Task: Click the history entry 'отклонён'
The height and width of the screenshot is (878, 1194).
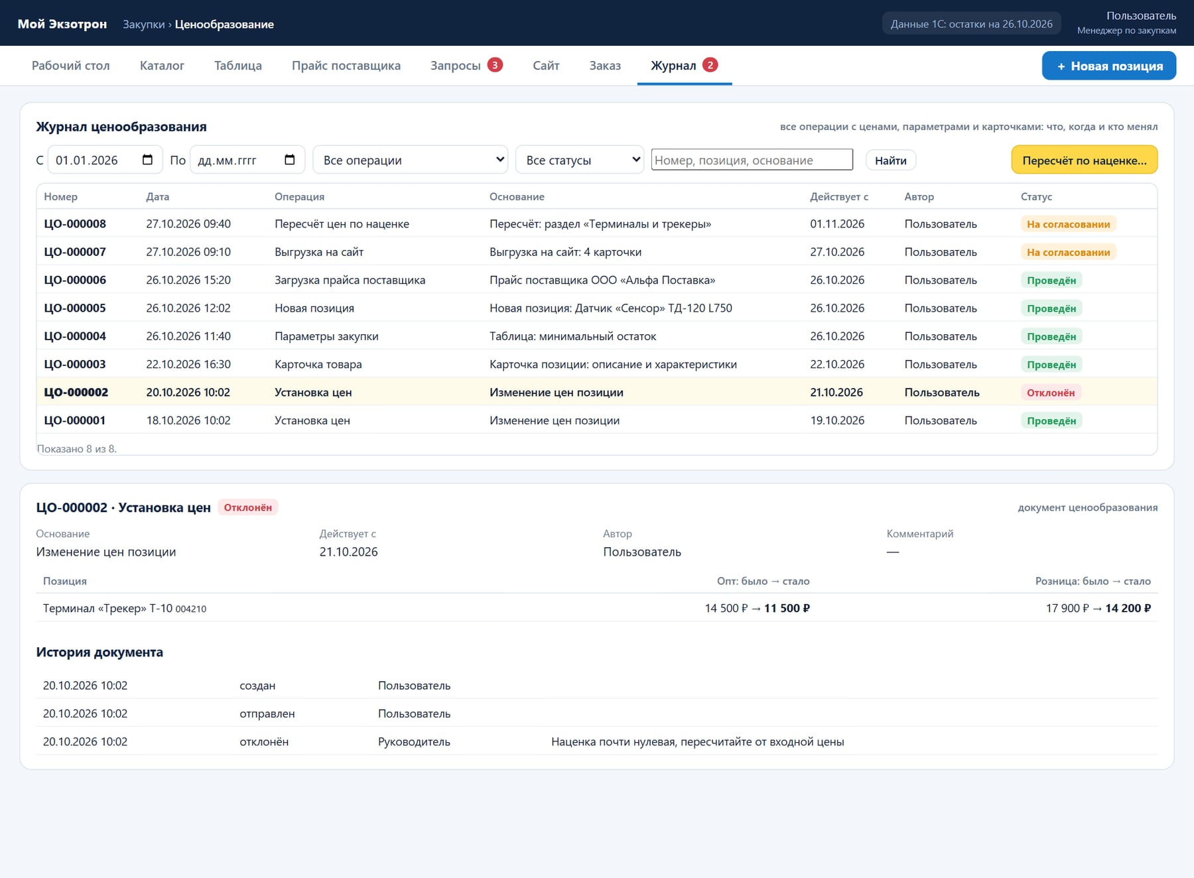Action: point(264,741)
